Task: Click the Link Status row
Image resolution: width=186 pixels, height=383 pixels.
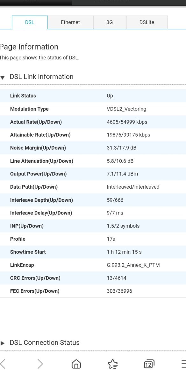Action: (x=93, y=96)
